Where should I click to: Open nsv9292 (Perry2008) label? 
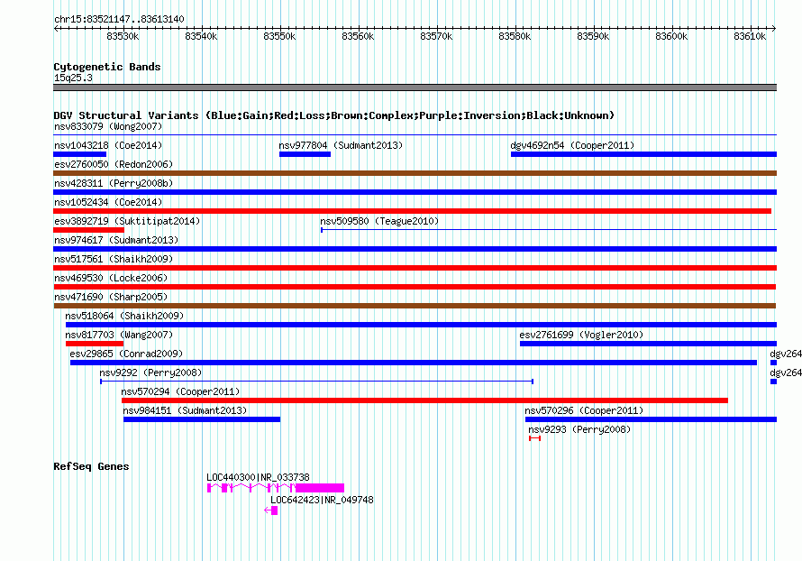(150, 372)
